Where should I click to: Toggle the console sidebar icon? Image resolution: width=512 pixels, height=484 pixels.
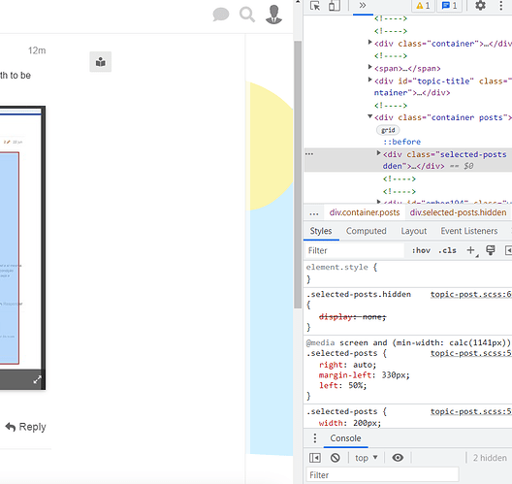coord(315,458)
